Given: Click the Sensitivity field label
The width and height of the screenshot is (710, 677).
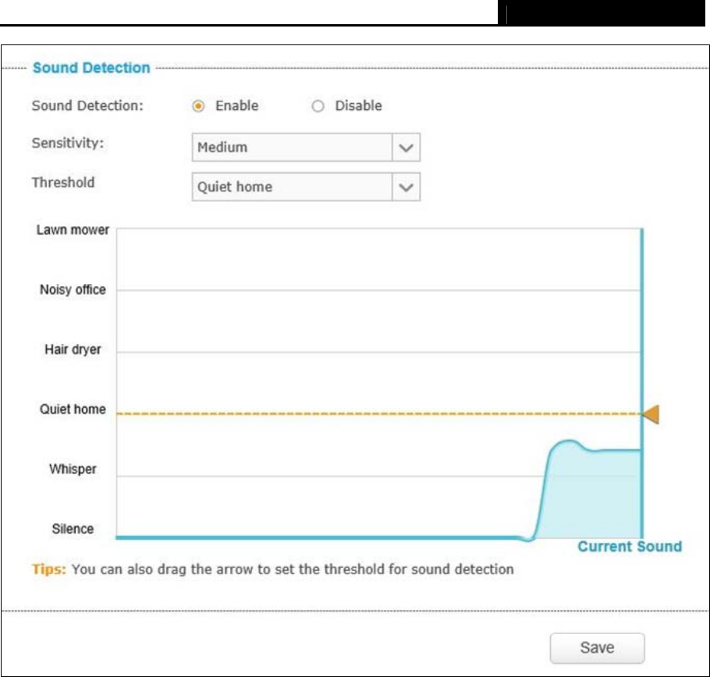Looking at the screenshot, I should coord(67,143).
